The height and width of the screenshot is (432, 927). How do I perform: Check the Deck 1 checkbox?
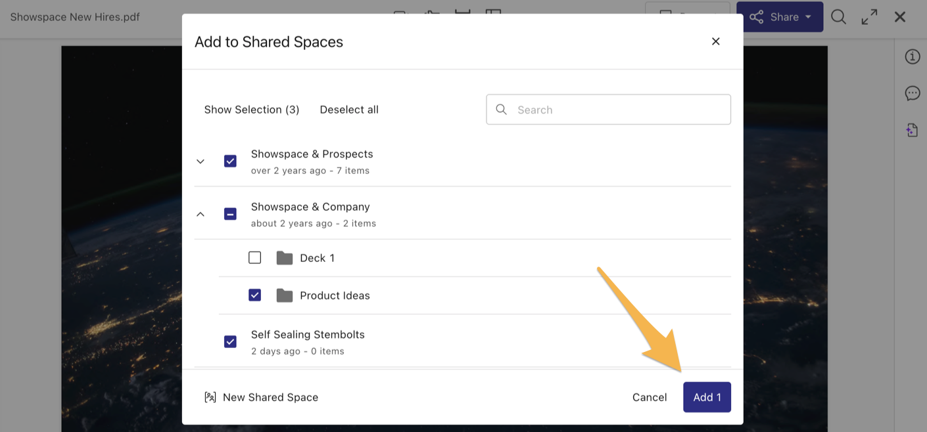coord(254,257)
